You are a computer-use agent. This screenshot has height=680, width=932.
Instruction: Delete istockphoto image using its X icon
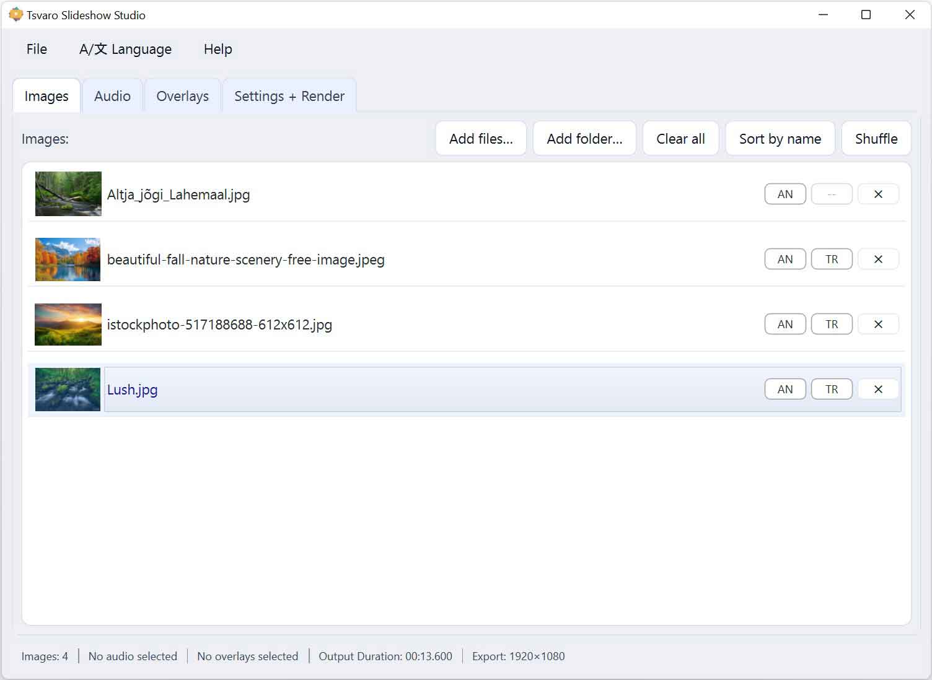878,325
